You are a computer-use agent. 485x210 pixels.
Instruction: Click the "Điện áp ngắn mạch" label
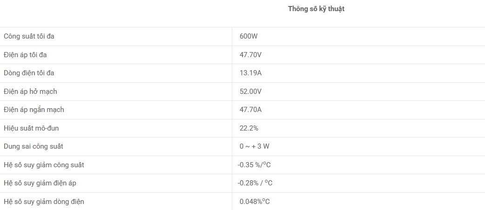(x=34, y=110)
